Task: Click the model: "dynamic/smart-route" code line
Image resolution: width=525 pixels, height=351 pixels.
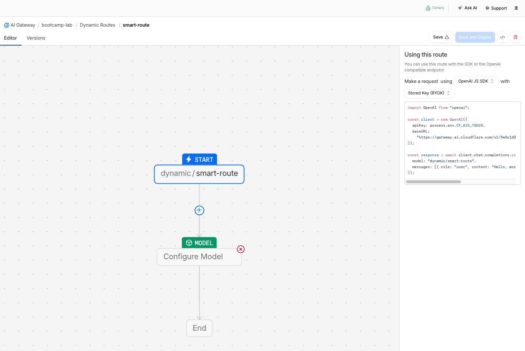Action: click(444, 161)
